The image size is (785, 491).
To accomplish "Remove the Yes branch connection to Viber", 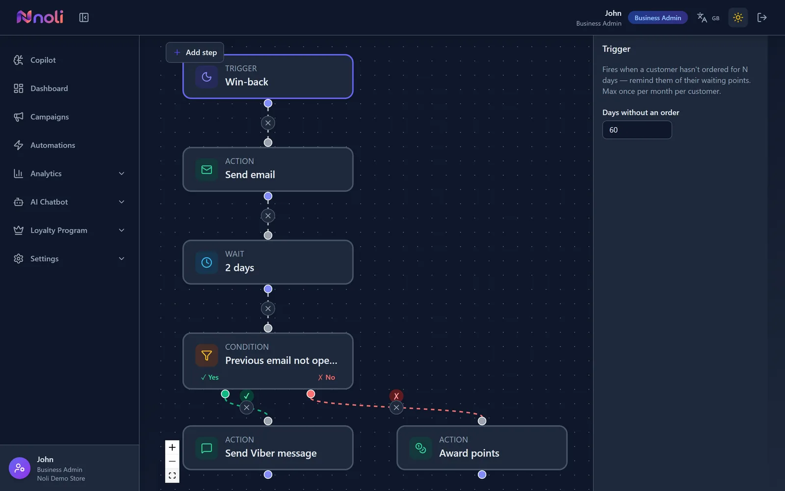I will [x=247, y=408].
